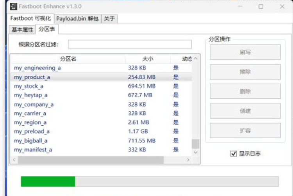Select my_carrier_a partition row
Screen dimensions: 293x196
click(101, 113)
